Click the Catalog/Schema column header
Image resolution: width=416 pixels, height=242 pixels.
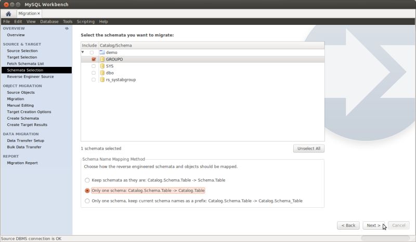point(212,45)
